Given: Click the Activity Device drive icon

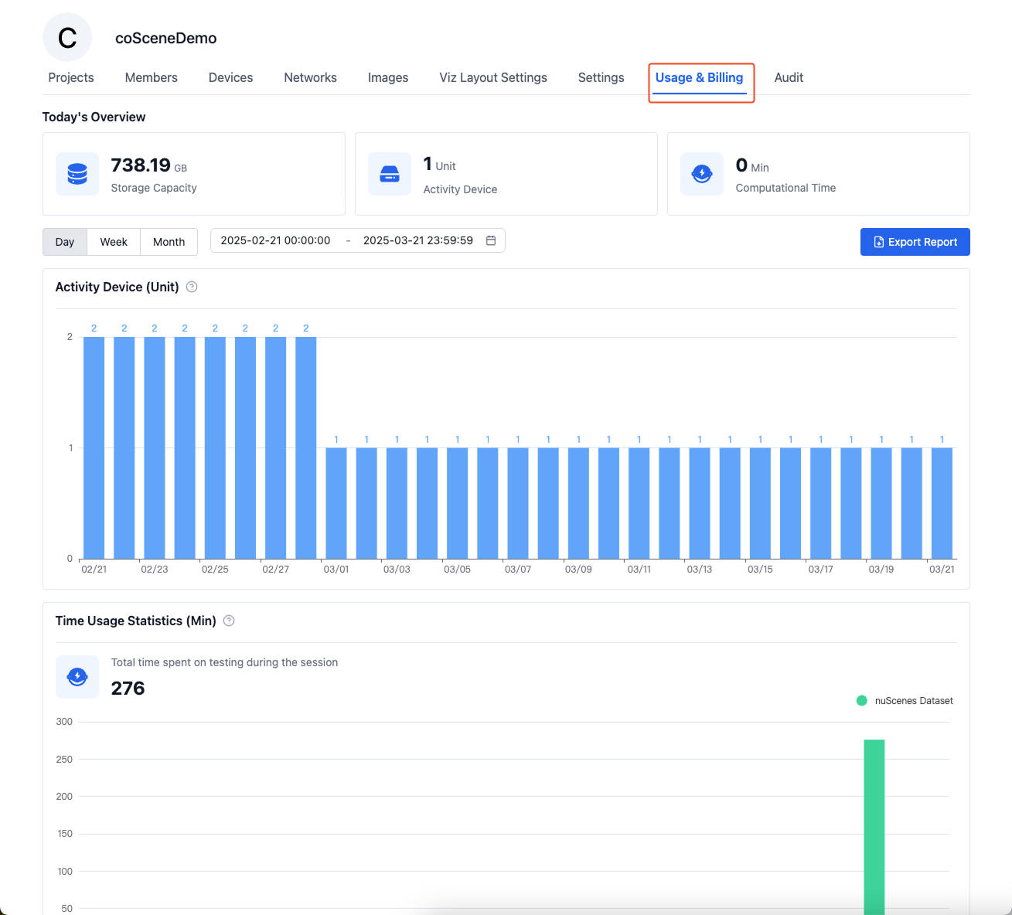Looking at the screenshot, I should click(390, 174).
